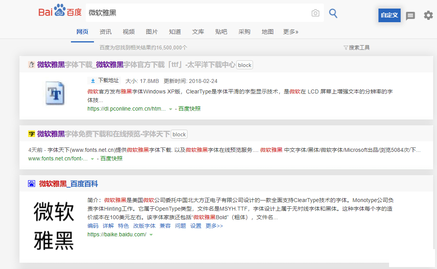Switch to the 文库 tab
Screen dimensions: 437x269
click(198, 32)
